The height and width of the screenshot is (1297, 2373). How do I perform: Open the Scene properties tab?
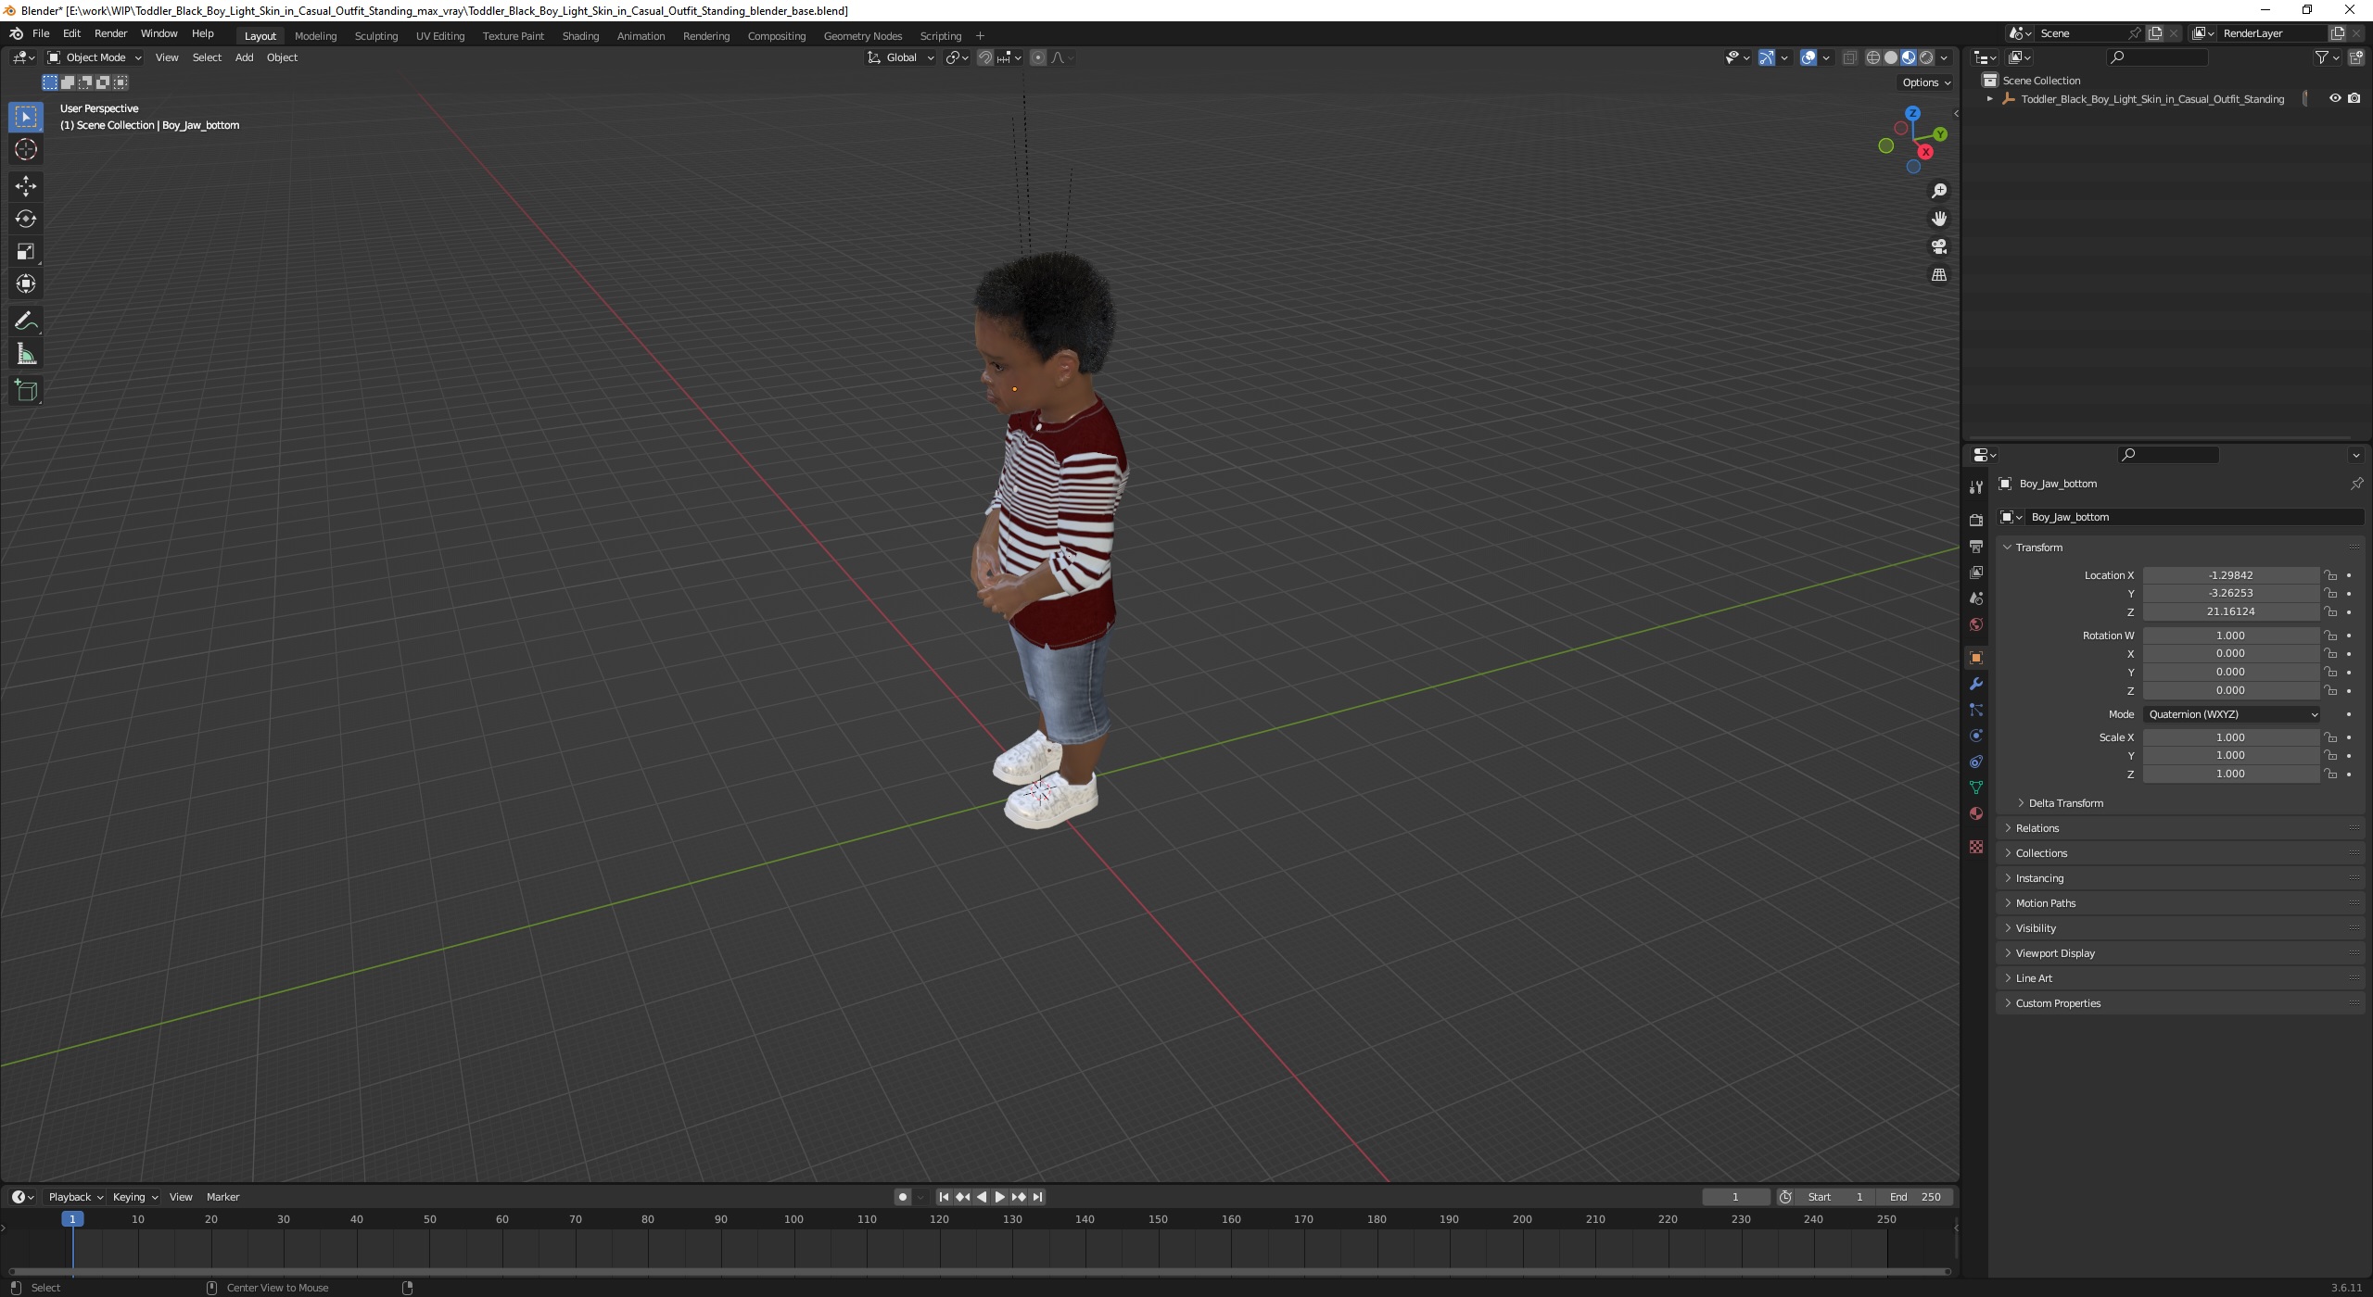1976,598
